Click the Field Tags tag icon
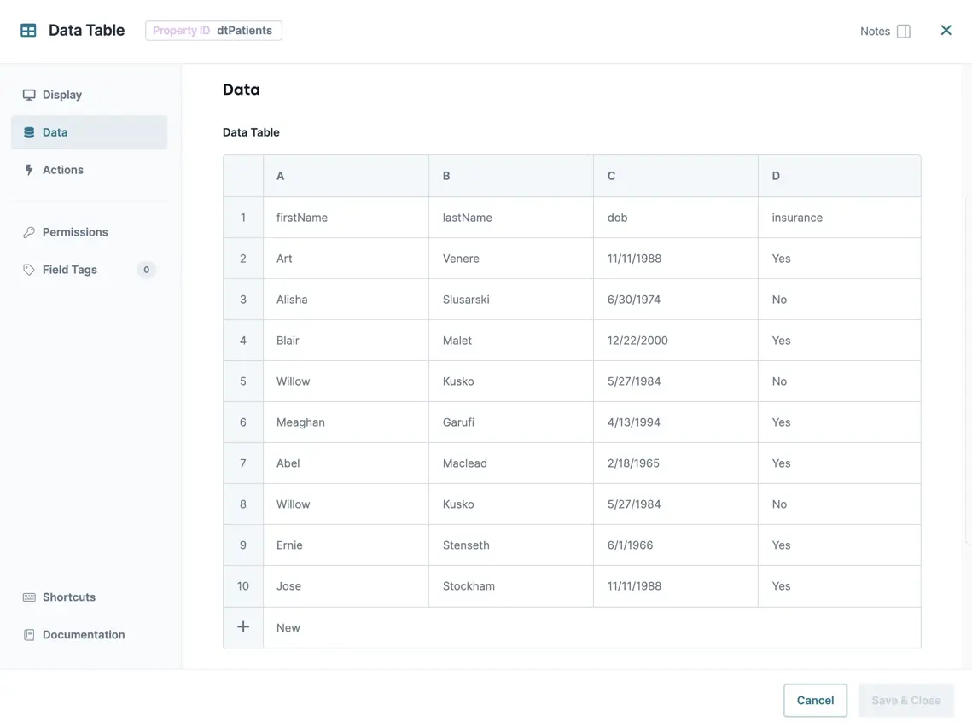Screen dimensions: 972x728 tap(29, 270)
